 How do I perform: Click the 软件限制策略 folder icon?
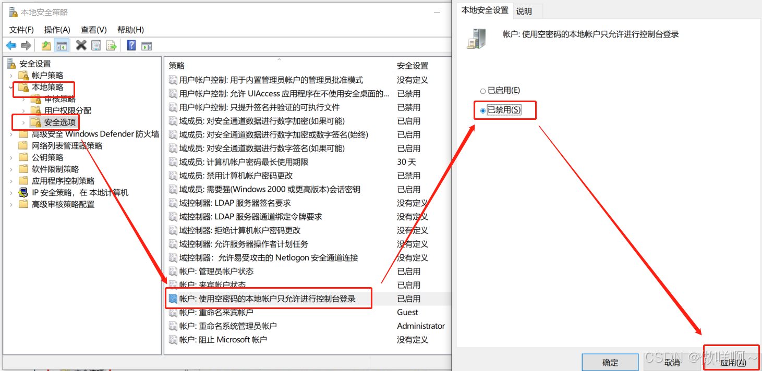click(x=23, y=169)
